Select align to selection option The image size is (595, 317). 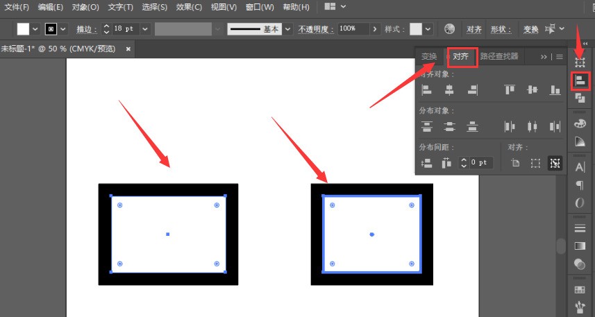click(x=535, y=163)
